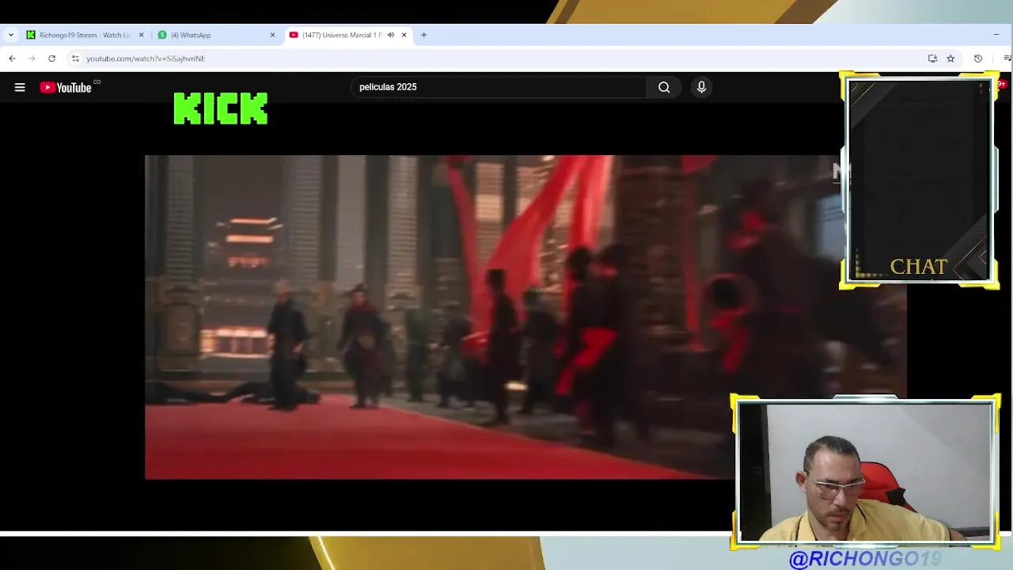Viewport: 1013px width, 570px height.
Task: Select the youtube.com address bar URL
Action: point(146,59)
